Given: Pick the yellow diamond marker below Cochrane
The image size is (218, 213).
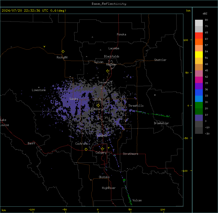Looking at the screenshot, I should tap(86, 149).
